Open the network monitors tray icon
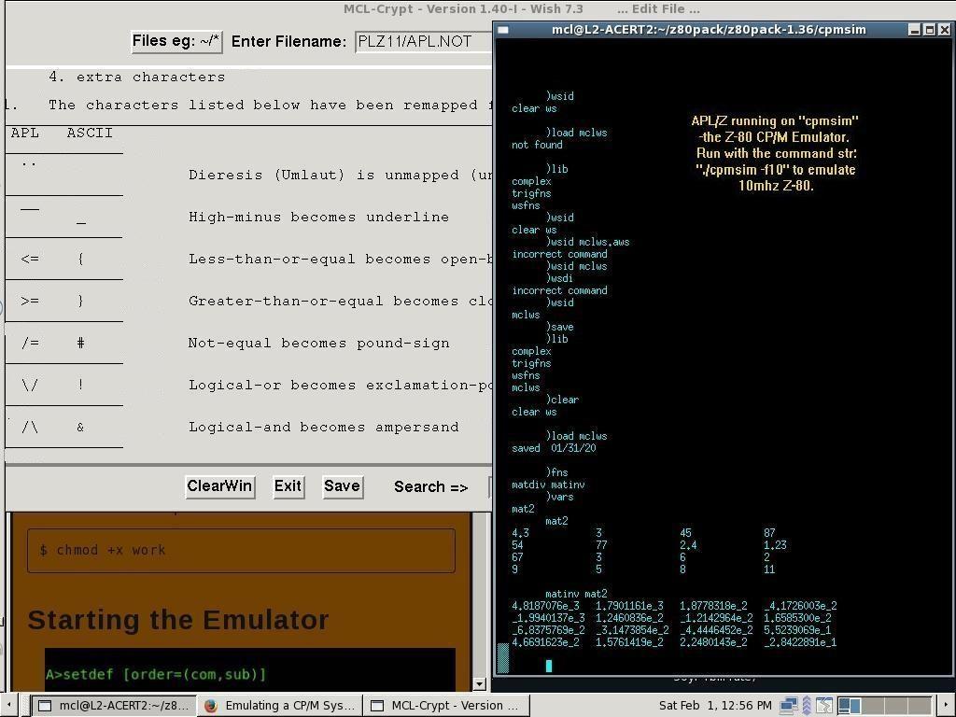 coord(788,706)
